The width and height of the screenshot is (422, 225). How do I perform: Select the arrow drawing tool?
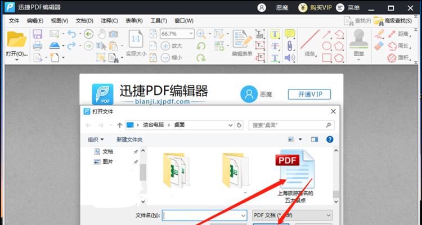point(326,34)
